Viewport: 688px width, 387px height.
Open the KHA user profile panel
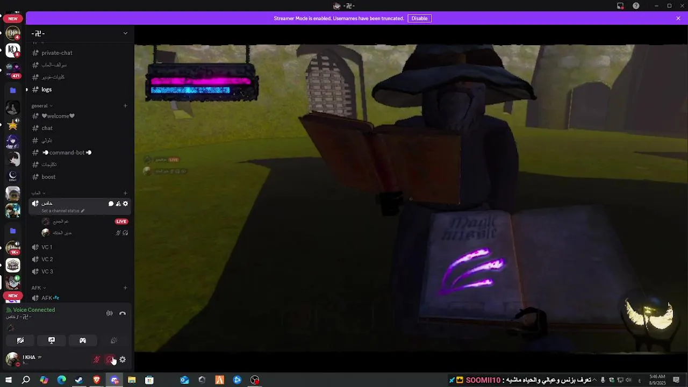click(24, 360)
